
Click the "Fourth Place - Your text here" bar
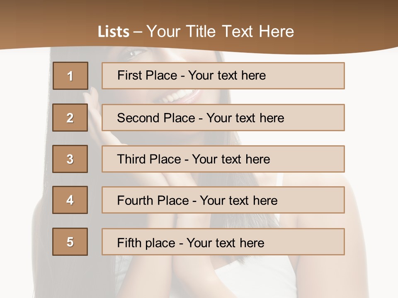[223, 200]
